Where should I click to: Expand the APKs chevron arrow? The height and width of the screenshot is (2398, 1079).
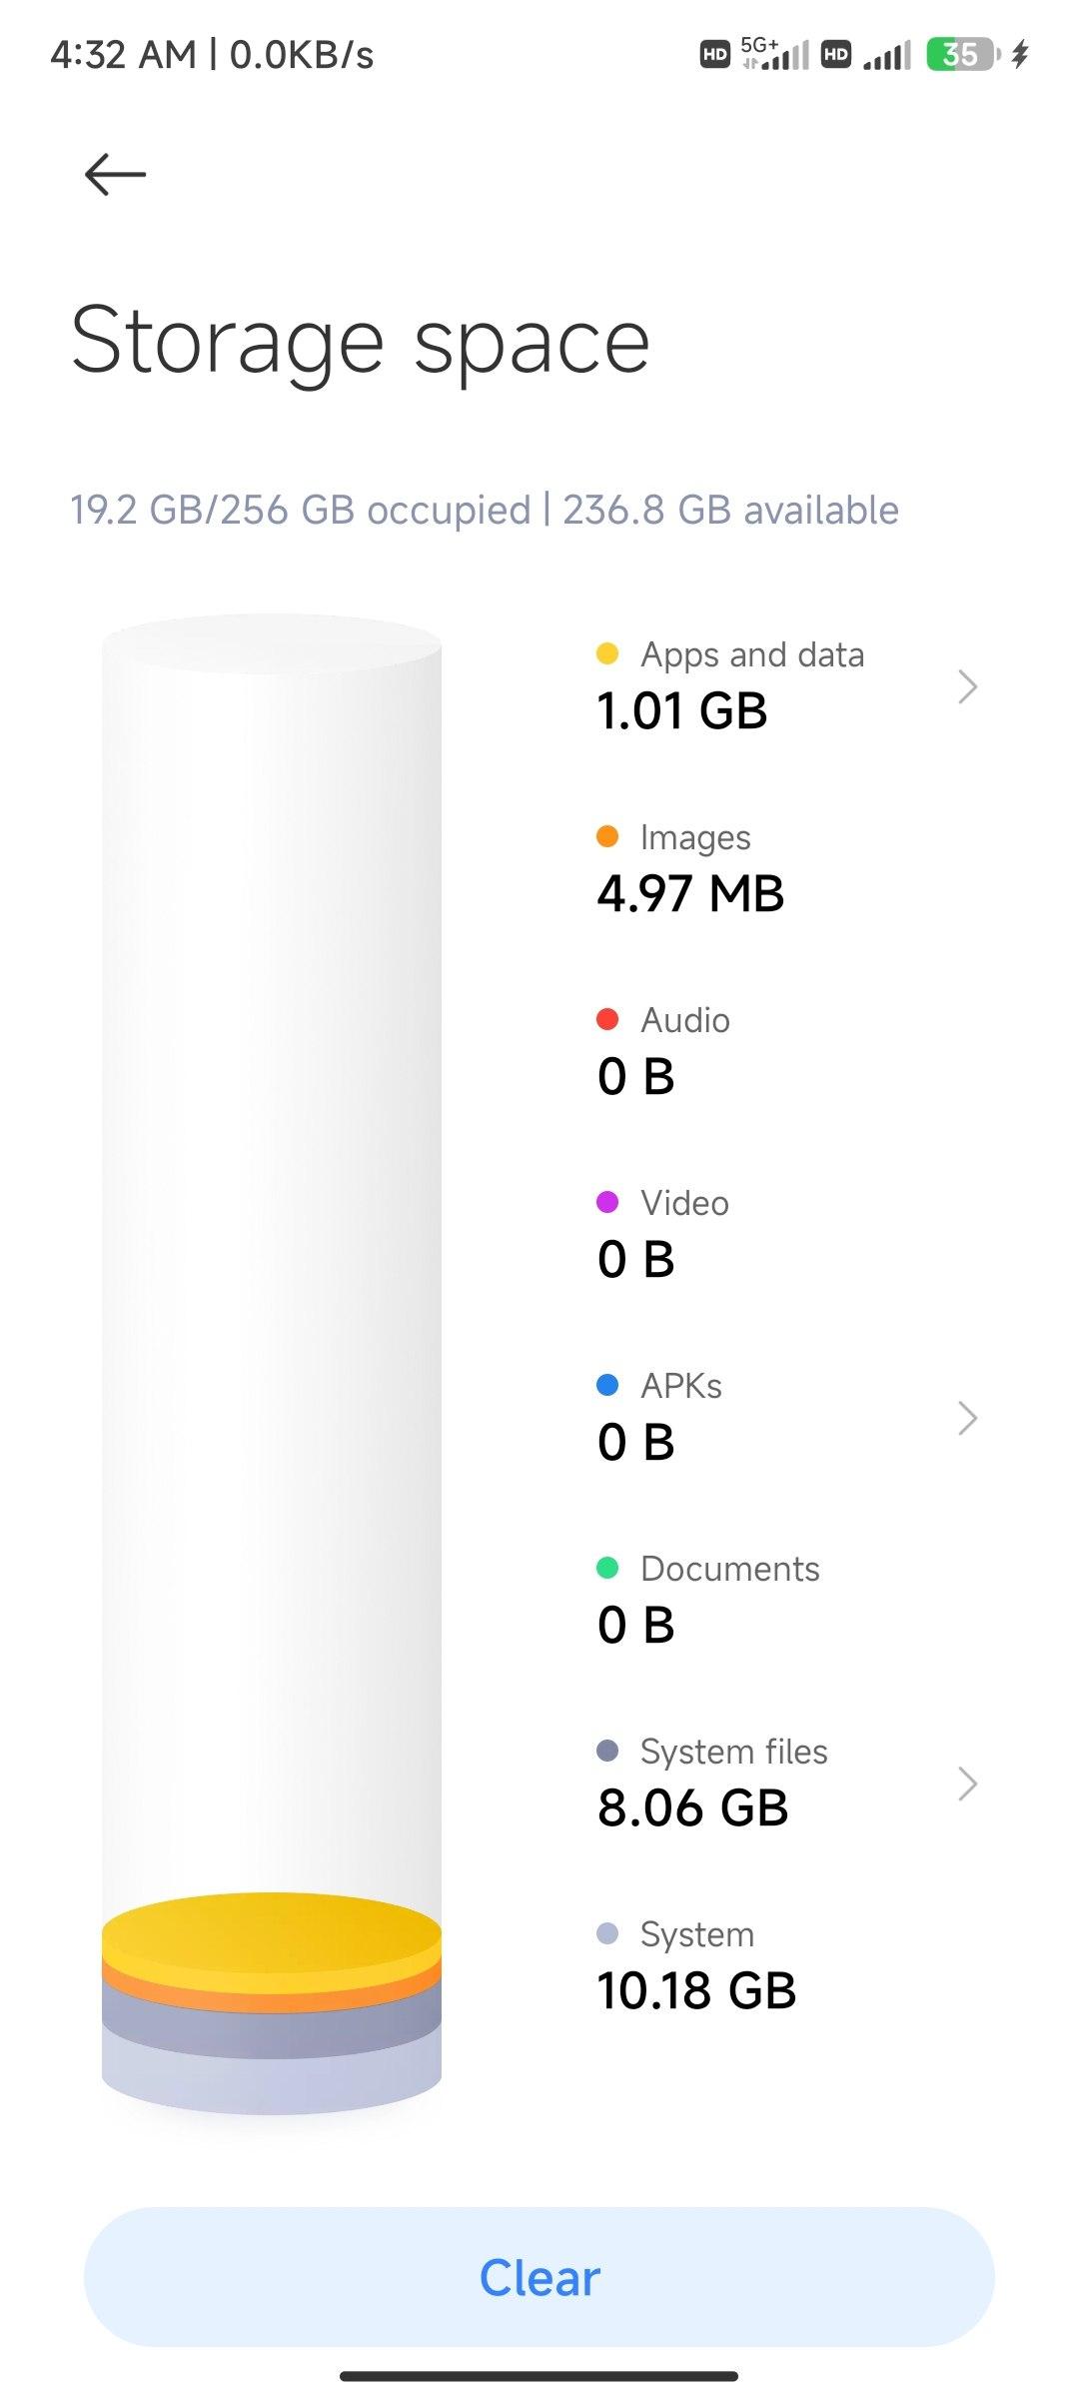(966, 1418)
